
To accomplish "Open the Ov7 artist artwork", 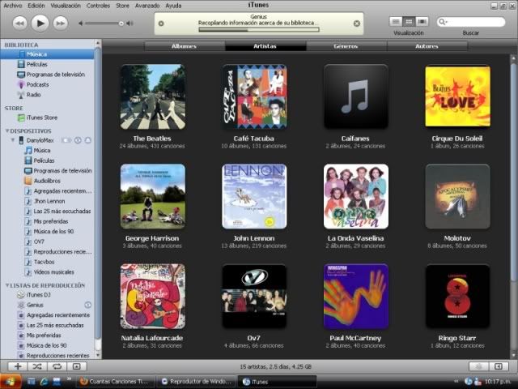I will (254, 297).
